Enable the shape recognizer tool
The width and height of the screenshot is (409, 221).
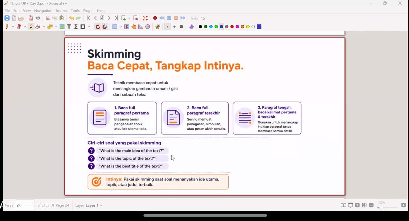[x=38, y=26]
